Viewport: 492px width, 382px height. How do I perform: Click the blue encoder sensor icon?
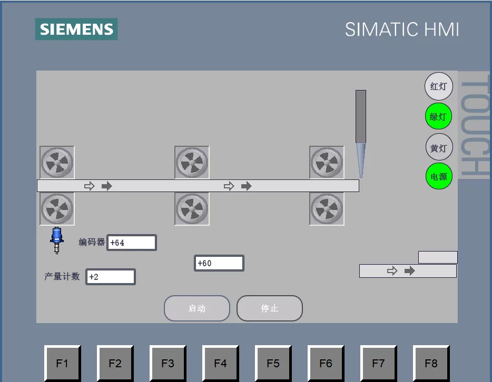pyautogui.click(x=57, y=240)
